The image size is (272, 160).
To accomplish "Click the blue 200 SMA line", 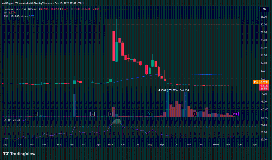I will click(x=191, y=74).
